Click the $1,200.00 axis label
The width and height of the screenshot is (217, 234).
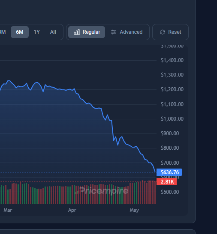[172, 89]
